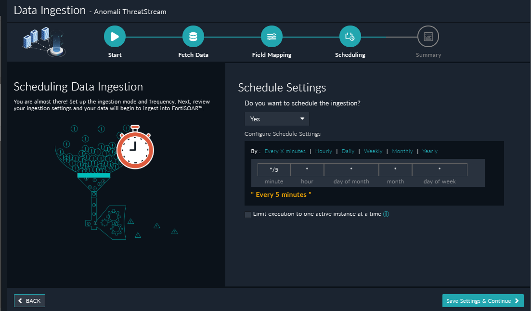Select the Hourly schedule option

[324, 151]
